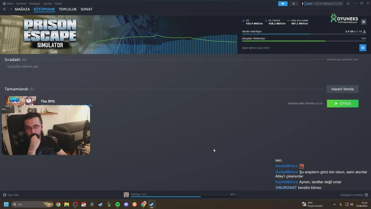Open the Yardım menu

pyautogui.click(x=58, y=3)
